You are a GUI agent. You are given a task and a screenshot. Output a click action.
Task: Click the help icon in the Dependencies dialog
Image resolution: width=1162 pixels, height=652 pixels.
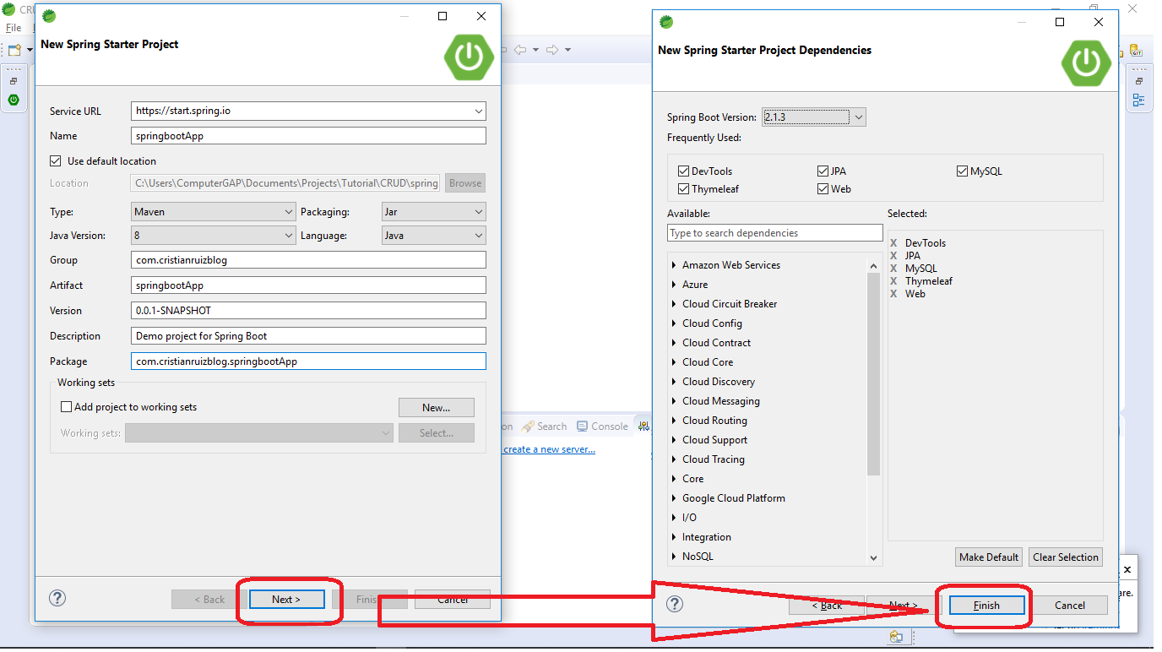(675, 604)
